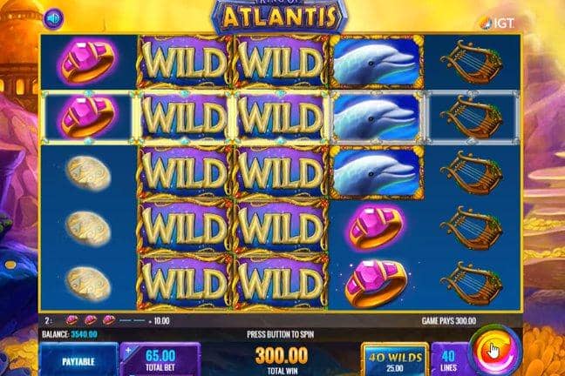Click the top WILD symbol in second reel
The height and width of the screenshot is (376, 565).
point(185,62)
